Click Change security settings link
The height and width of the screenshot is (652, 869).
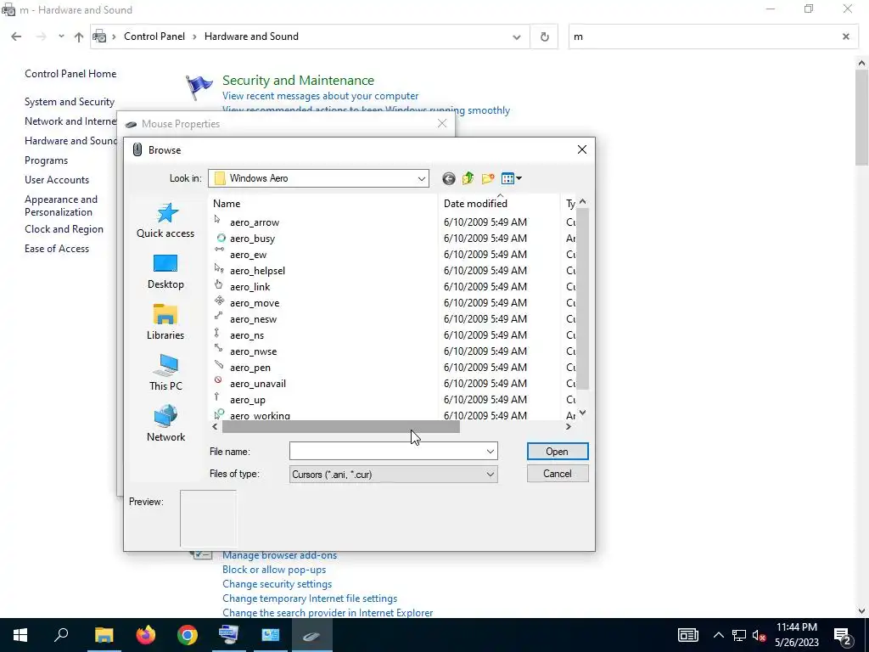click(278, 584)
